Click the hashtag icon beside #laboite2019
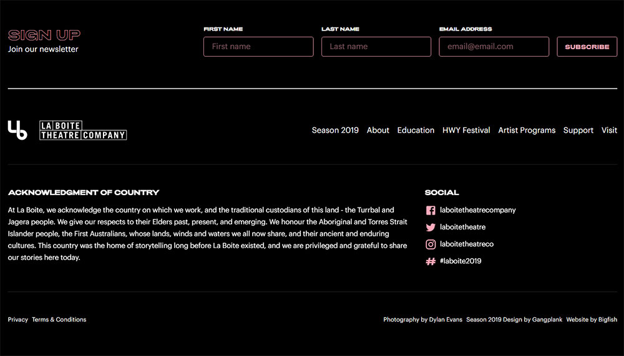Image resolution: width=624 pixels, height=356 pixels. [431, 261]
